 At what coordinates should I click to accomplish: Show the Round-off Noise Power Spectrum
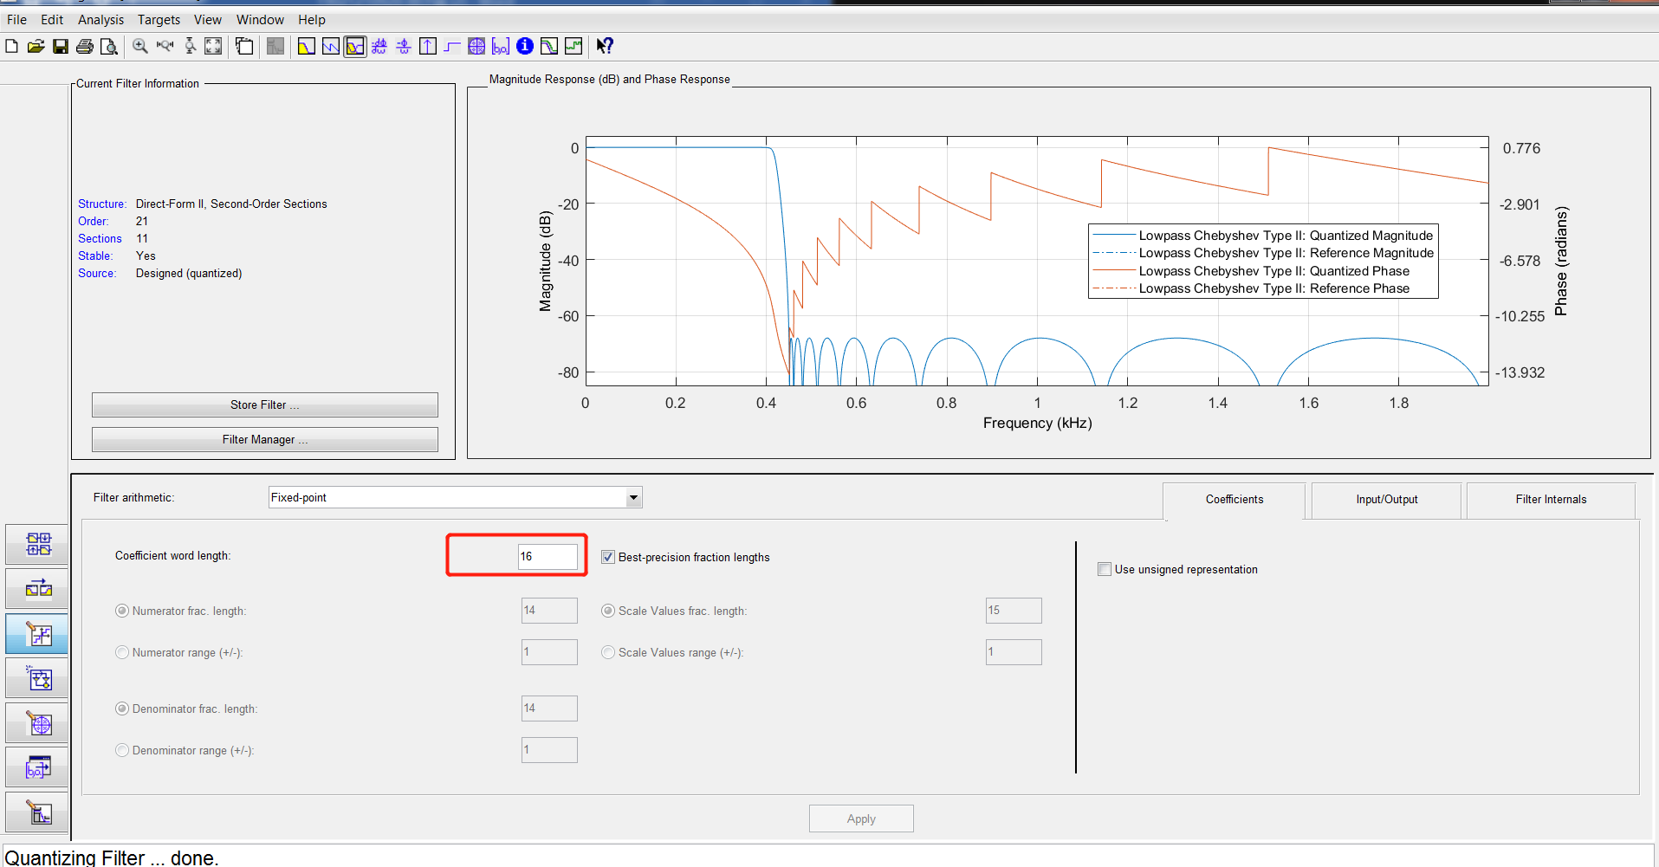(574, 46)
